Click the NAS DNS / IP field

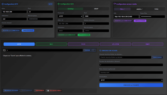[70, 23]
